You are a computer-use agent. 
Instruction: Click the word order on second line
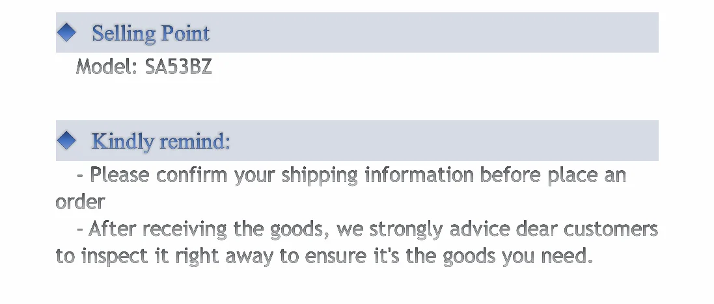[x=80, y=201]
